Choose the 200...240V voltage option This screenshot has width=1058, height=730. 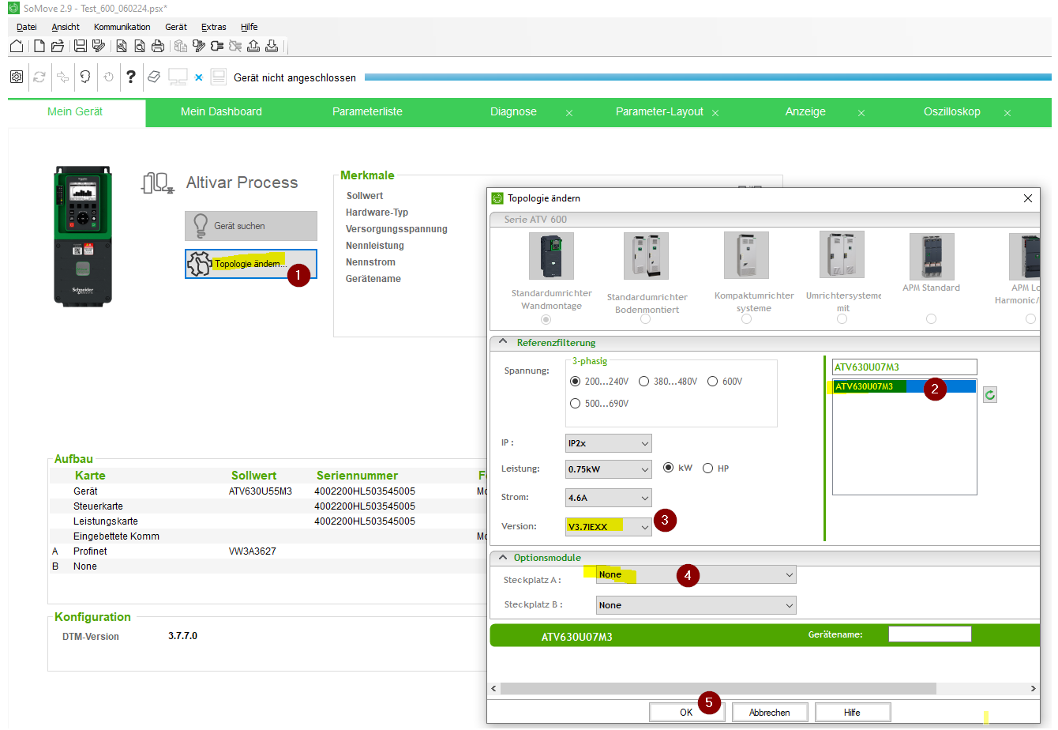click(x=575, y=382)
